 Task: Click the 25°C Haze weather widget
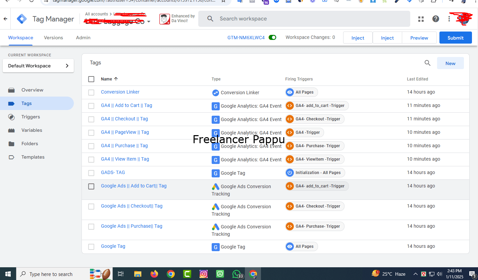[x=388, y=274]
